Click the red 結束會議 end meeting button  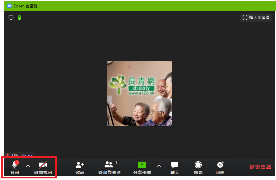pos(260,167)
